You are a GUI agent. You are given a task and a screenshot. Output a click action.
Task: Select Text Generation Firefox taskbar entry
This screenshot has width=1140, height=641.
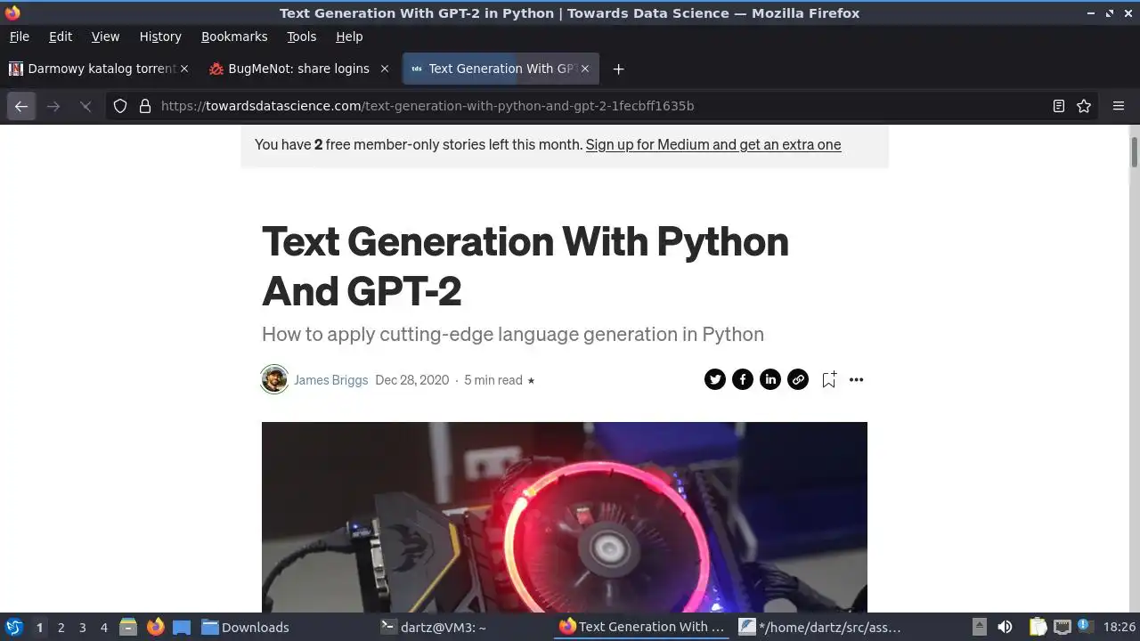(641, 627)
